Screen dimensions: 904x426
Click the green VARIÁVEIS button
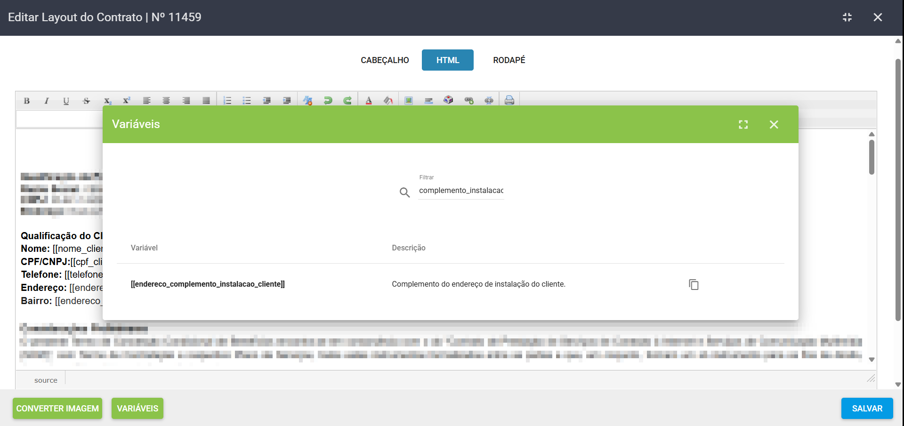coord(137,408)
